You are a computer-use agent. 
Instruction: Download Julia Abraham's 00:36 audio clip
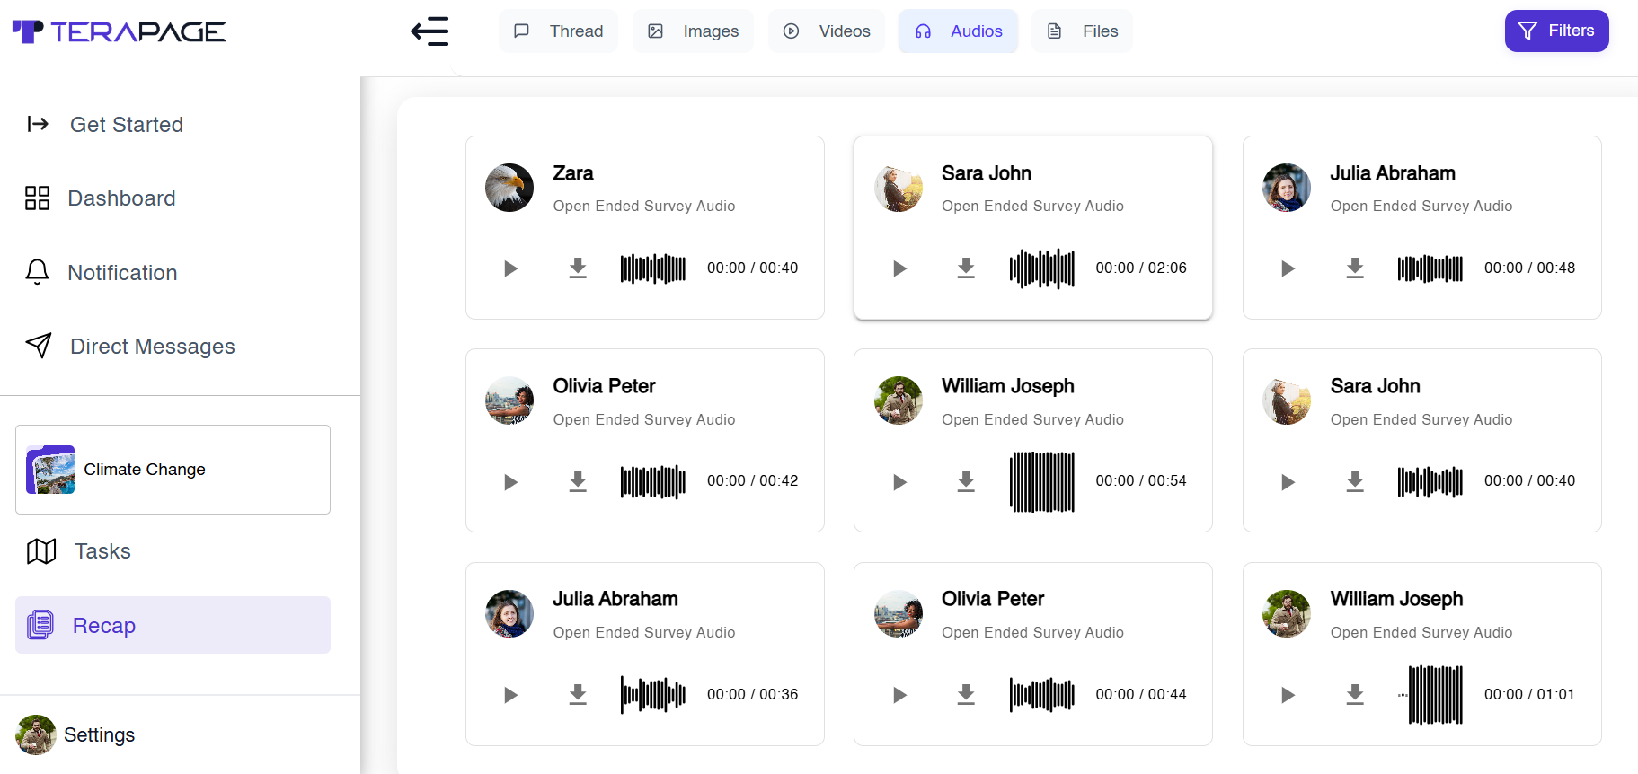point(578,695)
